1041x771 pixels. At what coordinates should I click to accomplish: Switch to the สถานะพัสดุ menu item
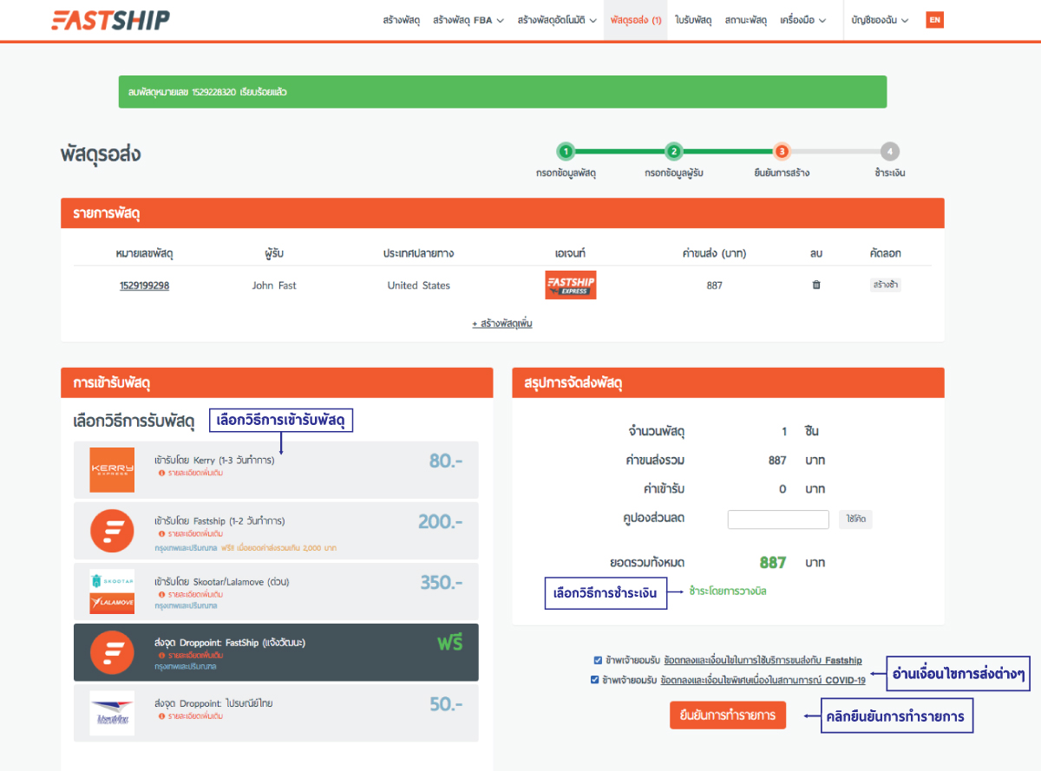pyautogui.click(x=744, y=19)
